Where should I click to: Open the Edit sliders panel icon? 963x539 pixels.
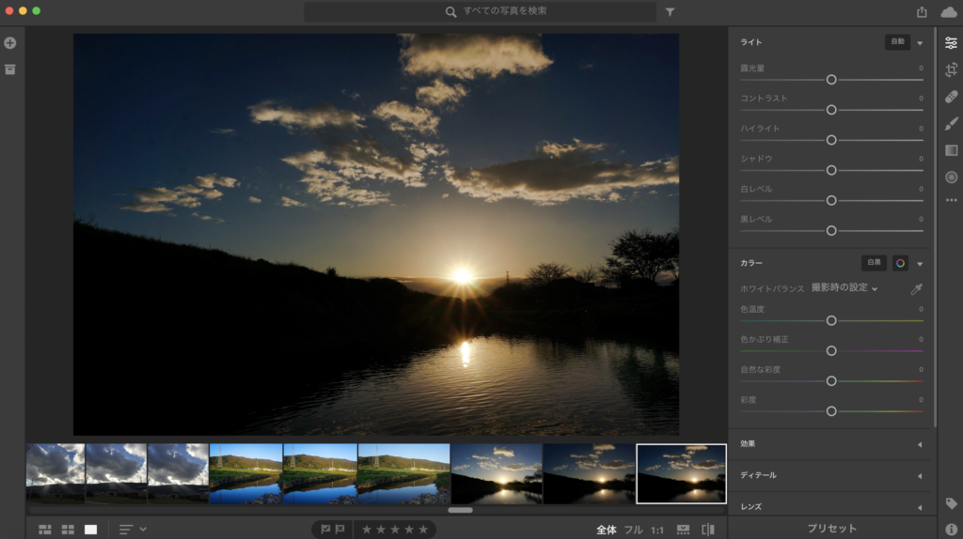(x=951, y=43)
